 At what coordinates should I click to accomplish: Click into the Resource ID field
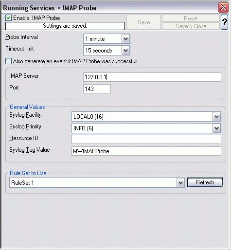coord(146,140)
